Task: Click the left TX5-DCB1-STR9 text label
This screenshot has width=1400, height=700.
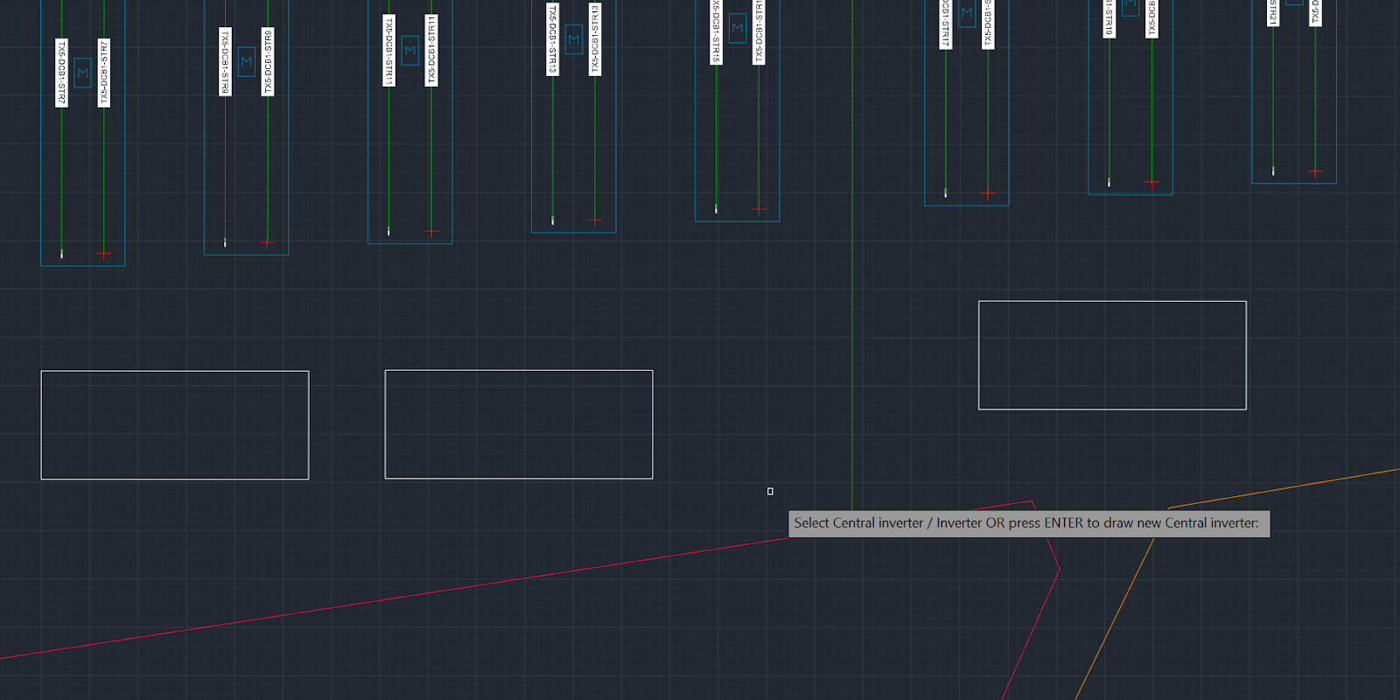Action: (x=225, y=61)
